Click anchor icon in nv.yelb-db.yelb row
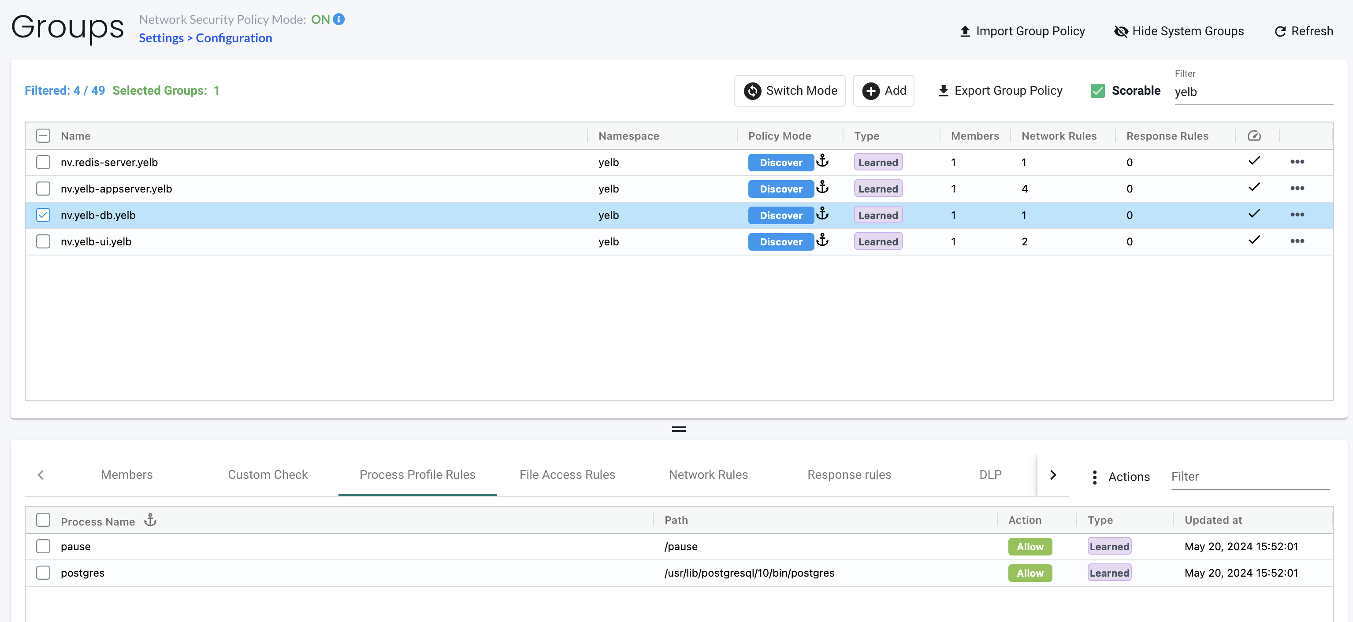This screenshot has height=622, width=1353. (822, 214)
